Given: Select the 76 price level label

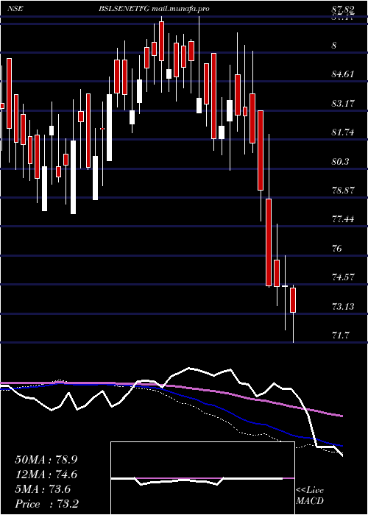Looking at the screenshot, I should click(x=337, y=249).
